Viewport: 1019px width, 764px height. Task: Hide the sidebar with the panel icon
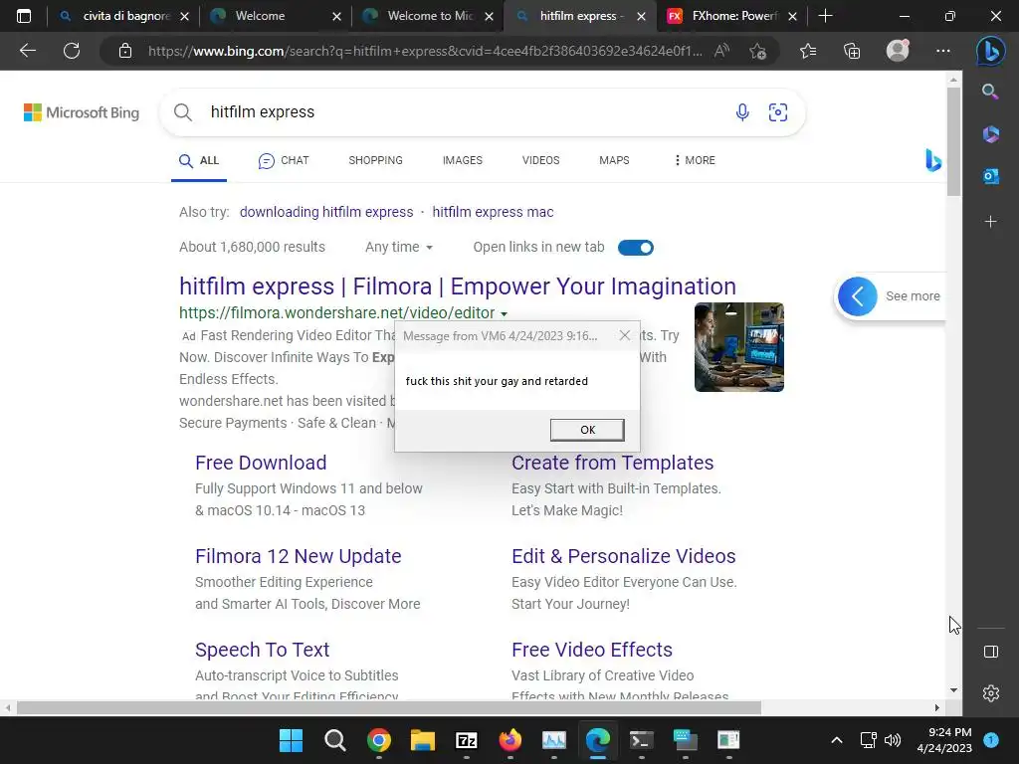[991, 652]
